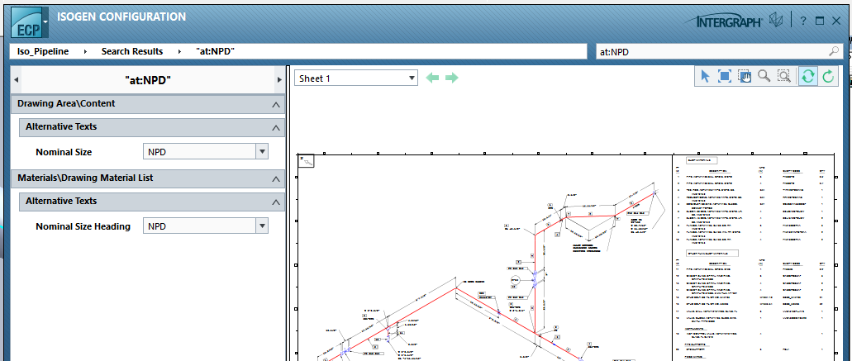This screenshot has height=361, width=852.
Task: Navigate back with panel left arrow
Action: [16, 80]
